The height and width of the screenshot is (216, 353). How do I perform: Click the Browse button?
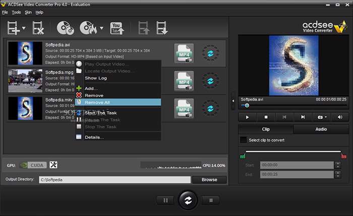point(209,180)
